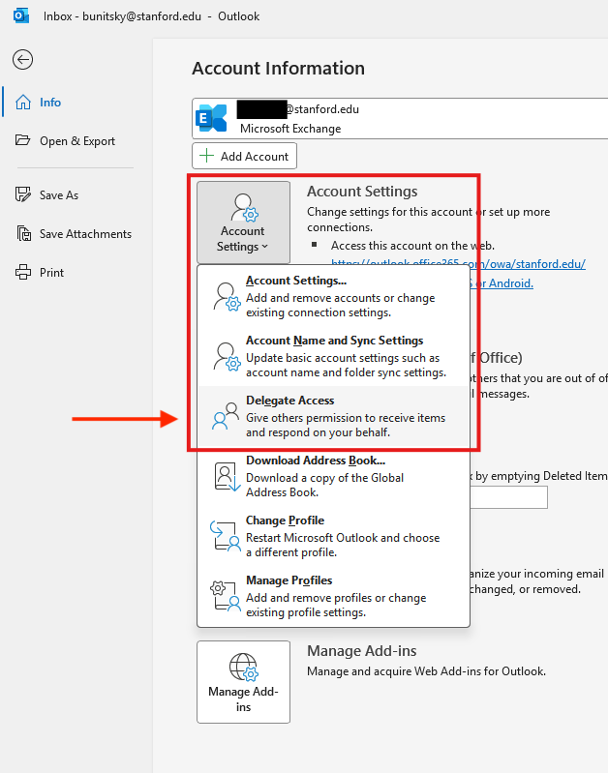Image resolution: width=608 pixels, height=773 pixels.
Task: Click the Microsoft Exchange account icon
Action: [x=211, y=118]
